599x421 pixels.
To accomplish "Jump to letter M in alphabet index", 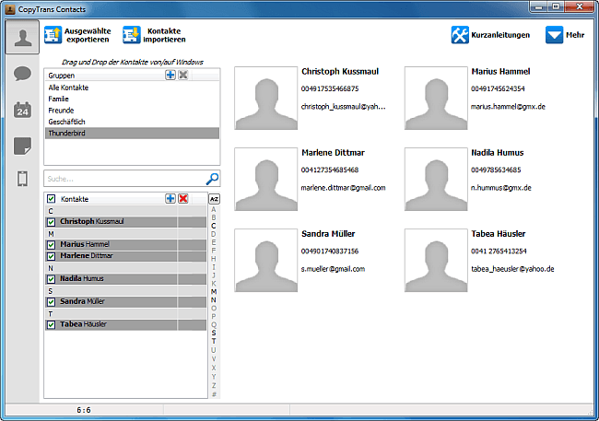I will [214, 291].
